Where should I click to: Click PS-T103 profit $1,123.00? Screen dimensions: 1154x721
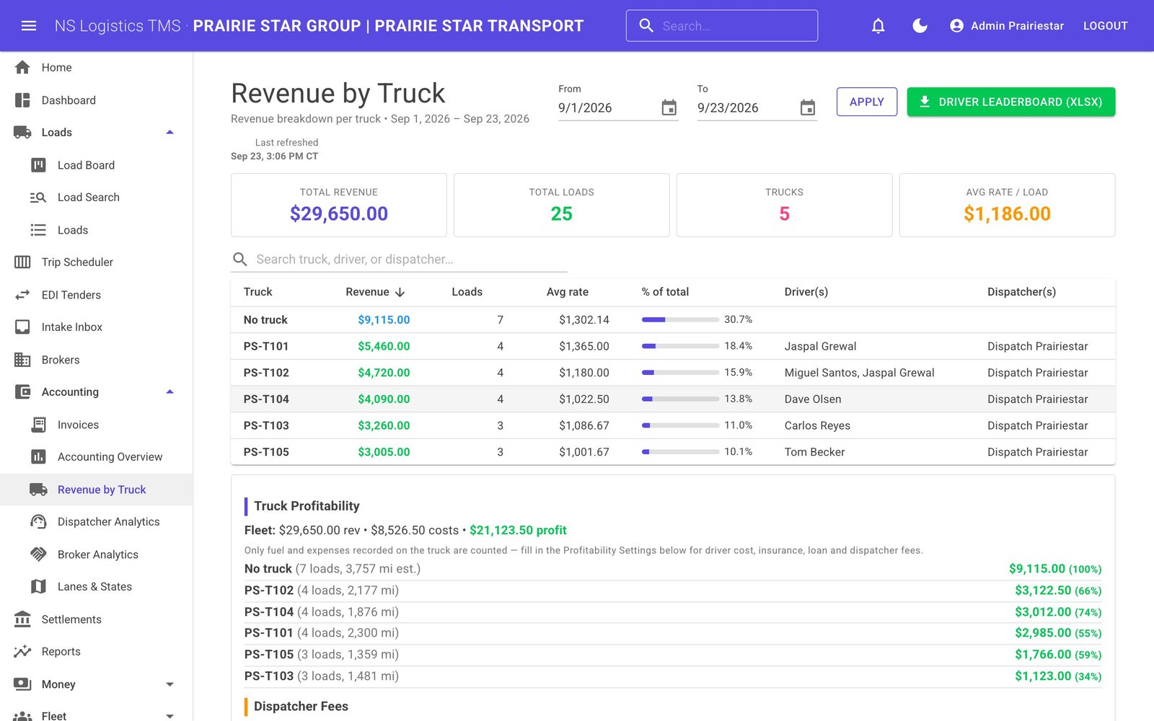pyautogui.click(x=1043, y=676)
